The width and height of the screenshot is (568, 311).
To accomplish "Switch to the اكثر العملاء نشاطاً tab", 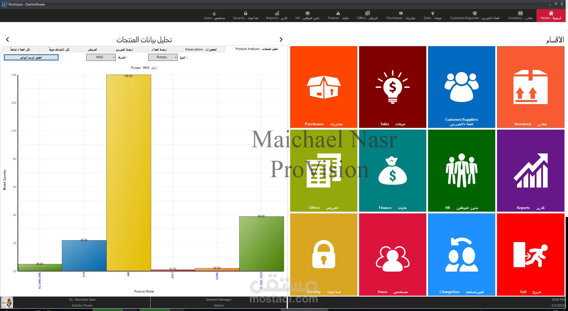I will [20, 49].
